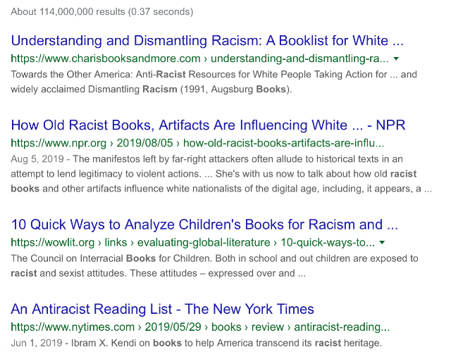Click 'books and other artifacts influence' snippet line

coord(221,189)
